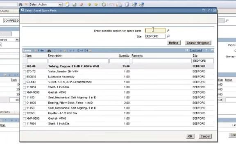Click the 'V-Belt- 1/2 In, 30 In Circumference' row text
Screen dimensions: 236x147
(x=70, y=82)
